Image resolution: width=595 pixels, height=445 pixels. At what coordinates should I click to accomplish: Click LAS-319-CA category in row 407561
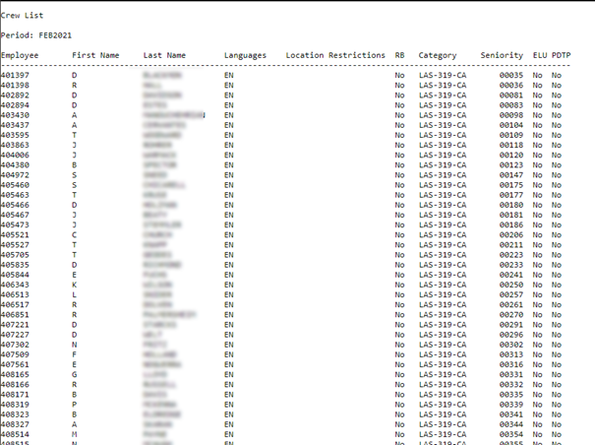(x=443, y=364)
